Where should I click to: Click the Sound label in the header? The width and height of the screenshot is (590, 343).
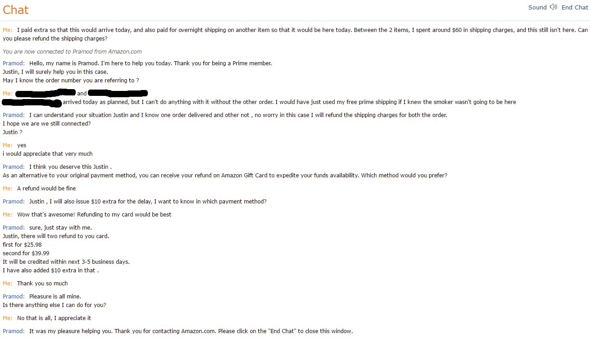(x=537, y=7)
